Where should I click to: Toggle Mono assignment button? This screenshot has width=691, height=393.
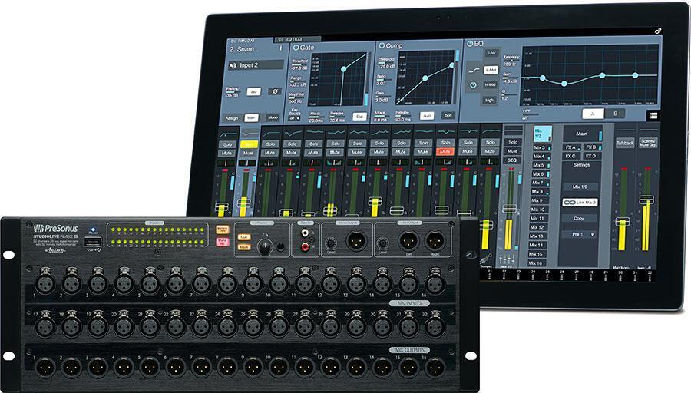(273, 117)
